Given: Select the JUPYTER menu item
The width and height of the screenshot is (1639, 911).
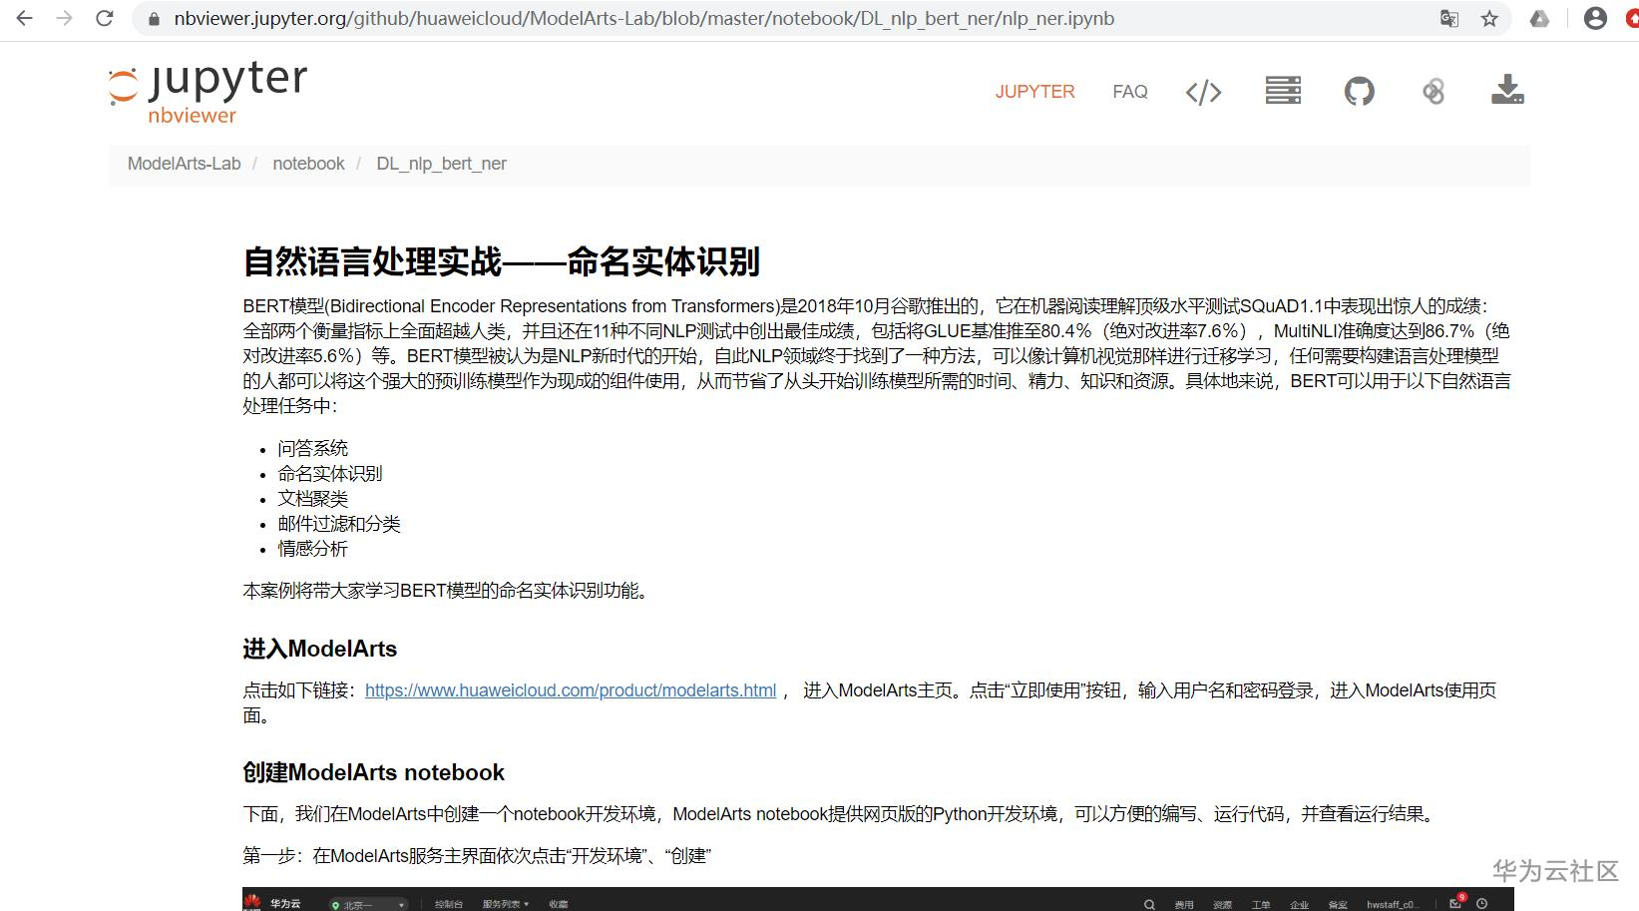Looking at the screenshot, I should tap(1034, 91).
